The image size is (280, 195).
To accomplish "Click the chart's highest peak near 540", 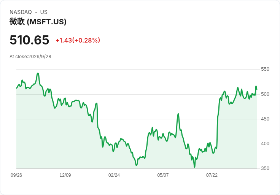I will coord(38,73).
